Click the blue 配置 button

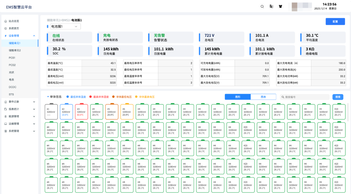tap(335, 21)
